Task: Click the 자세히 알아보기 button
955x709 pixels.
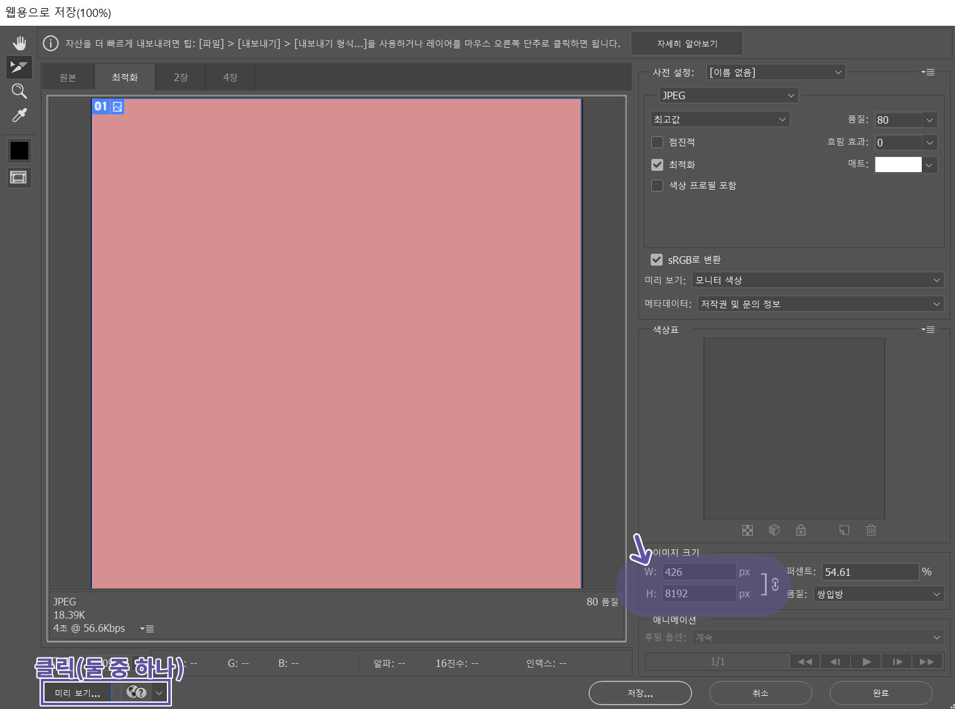Action: click(x=687, y=43)
